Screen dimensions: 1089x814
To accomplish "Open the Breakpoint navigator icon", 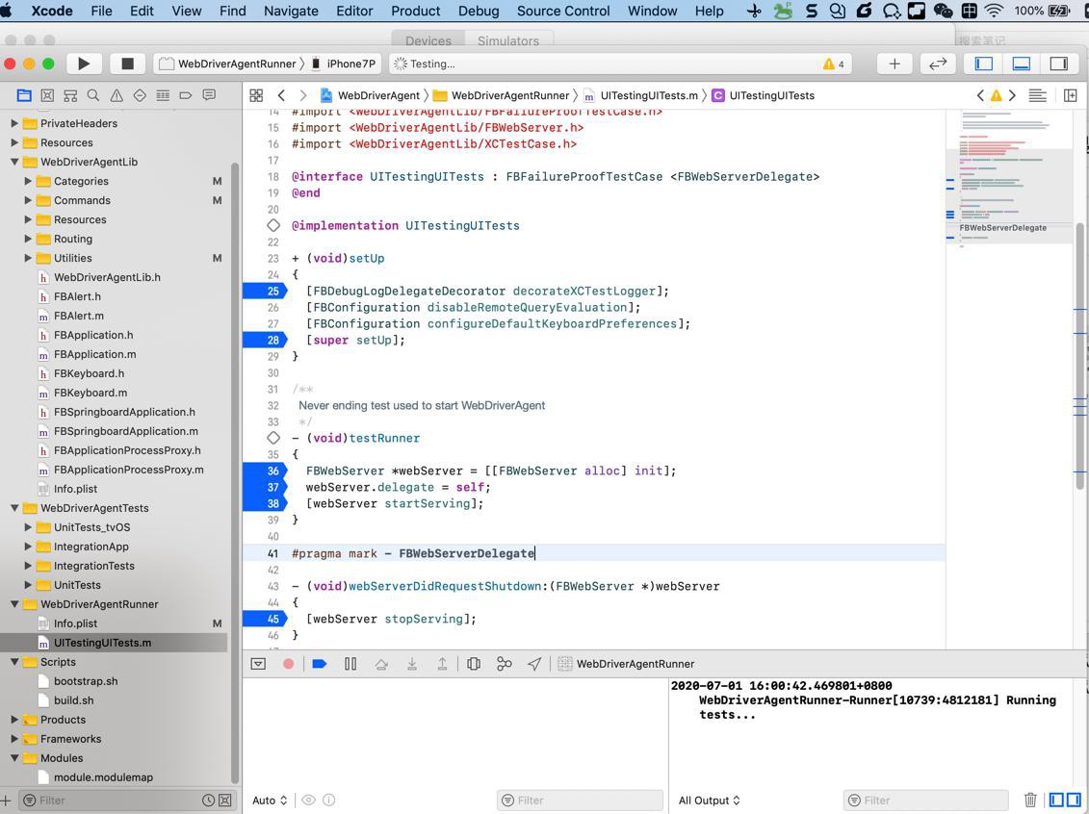I will [x=186, y=96].
